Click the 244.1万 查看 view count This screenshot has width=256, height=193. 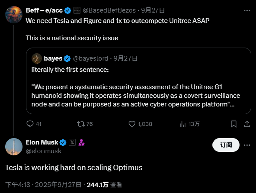104,185
